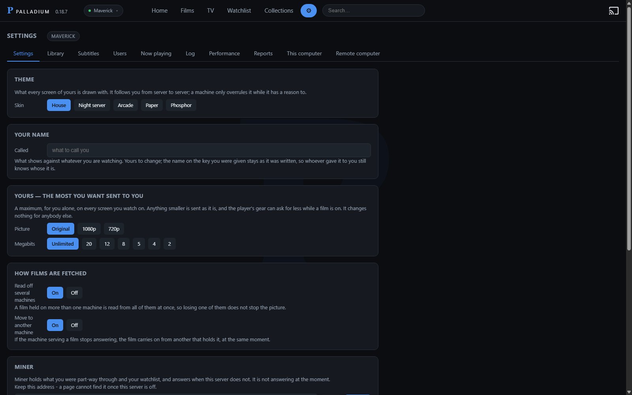Image resolution: width=632 pixels, height=395 pixels.
Task: Set Megabits limit to 4
Action: point(154,244)
